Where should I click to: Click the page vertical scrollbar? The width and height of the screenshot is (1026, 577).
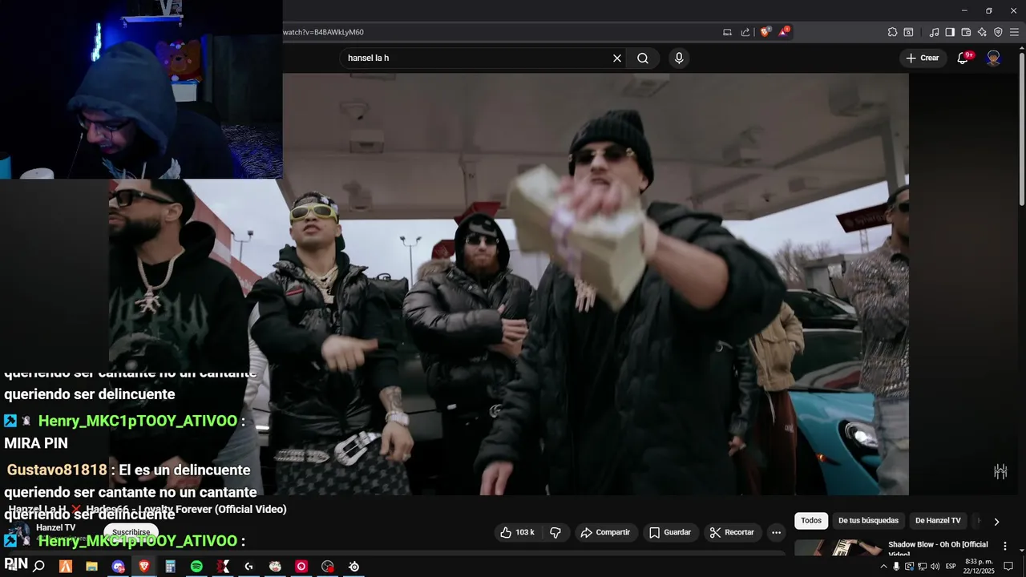tap(1021, 128)
